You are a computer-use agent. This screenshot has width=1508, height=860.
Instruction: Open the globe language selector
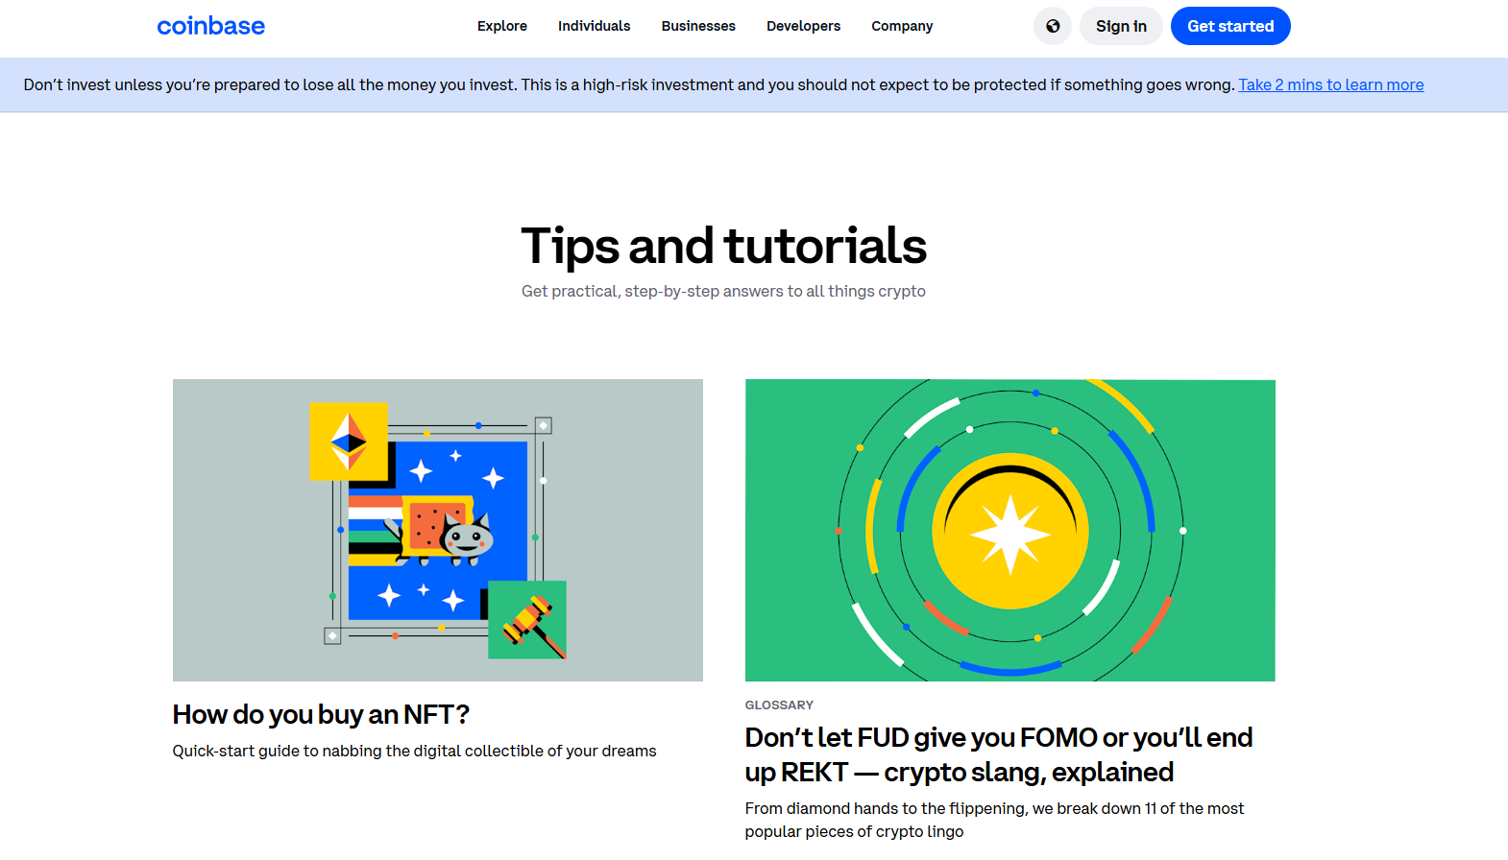pyautogui.click(x=1053, y=26)
